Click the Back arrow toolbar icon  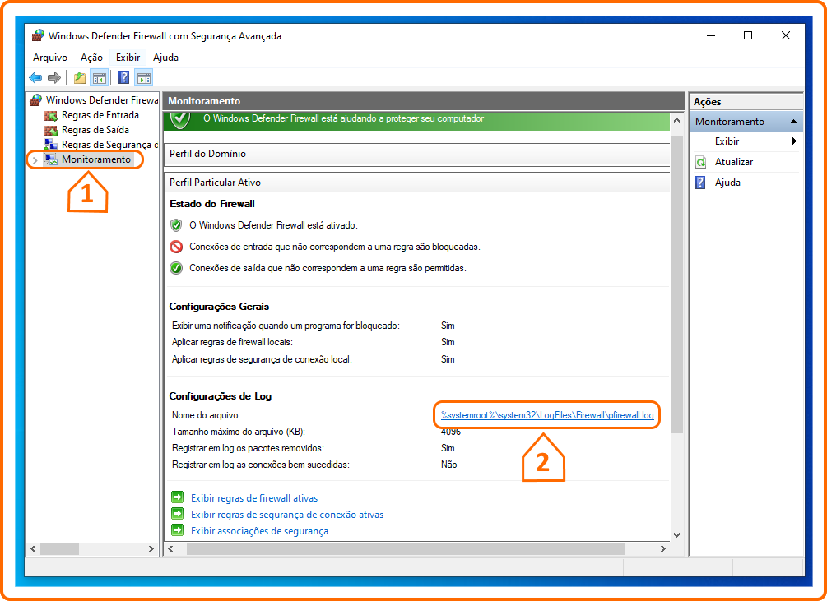pyautogui.click(x=35, y=78)
